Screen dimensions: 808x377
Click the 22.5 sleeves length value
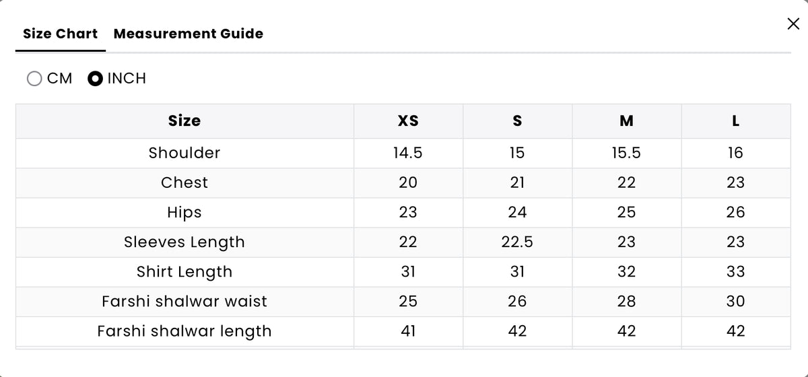pyautogui.click(x=517, y=242)
